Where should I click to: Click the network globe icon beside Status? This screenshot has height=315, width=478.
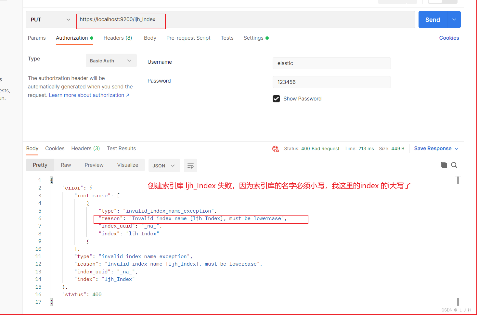coord(276,149)
